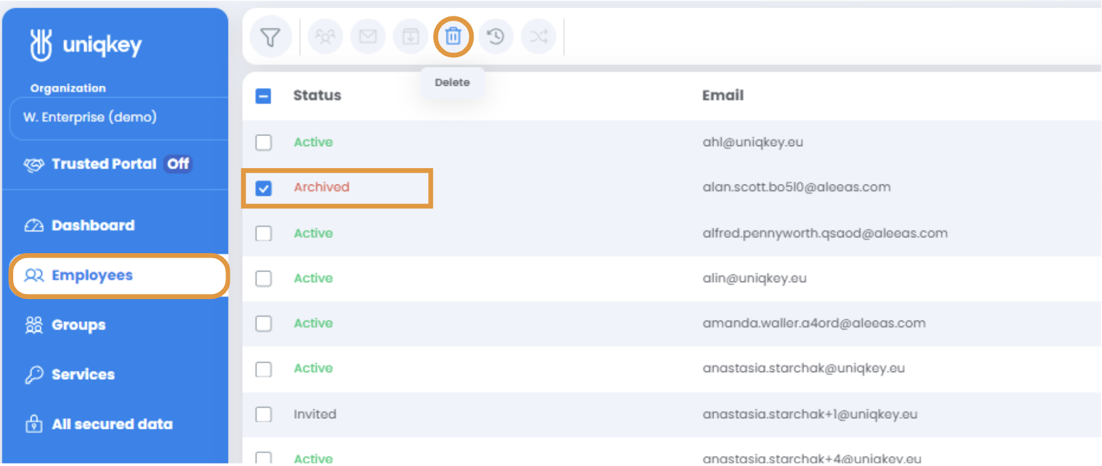The width and height of the screenshot is (1102, 466).
Task: Click the Archived status text
Action: tap(321, 187)
